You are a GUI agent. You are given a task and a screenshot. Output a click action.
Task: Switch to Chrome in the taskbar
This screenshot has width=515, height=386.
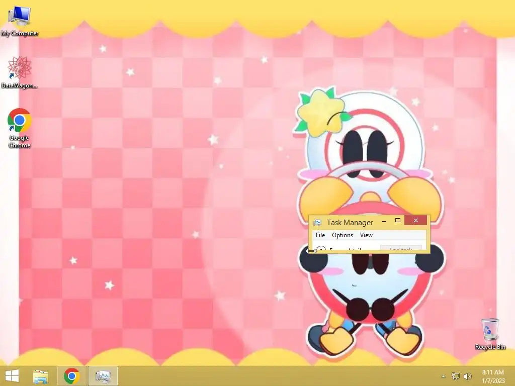[x=72, y=376]
